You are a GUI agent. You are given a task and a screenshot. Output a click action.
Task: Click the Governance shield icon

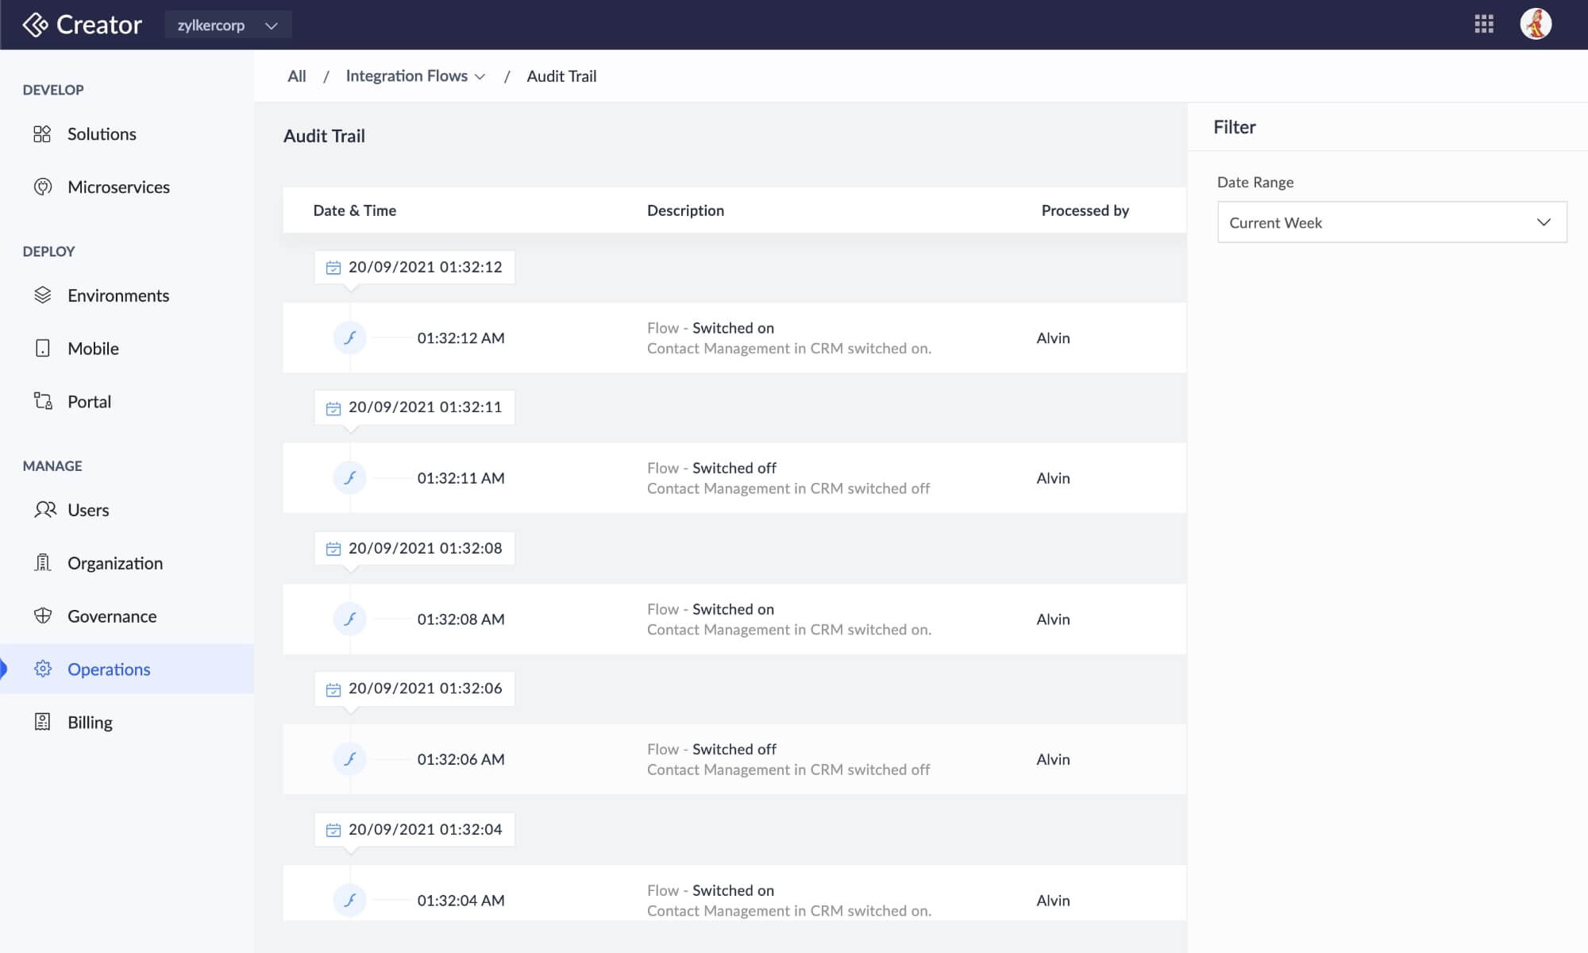(42, 615)
